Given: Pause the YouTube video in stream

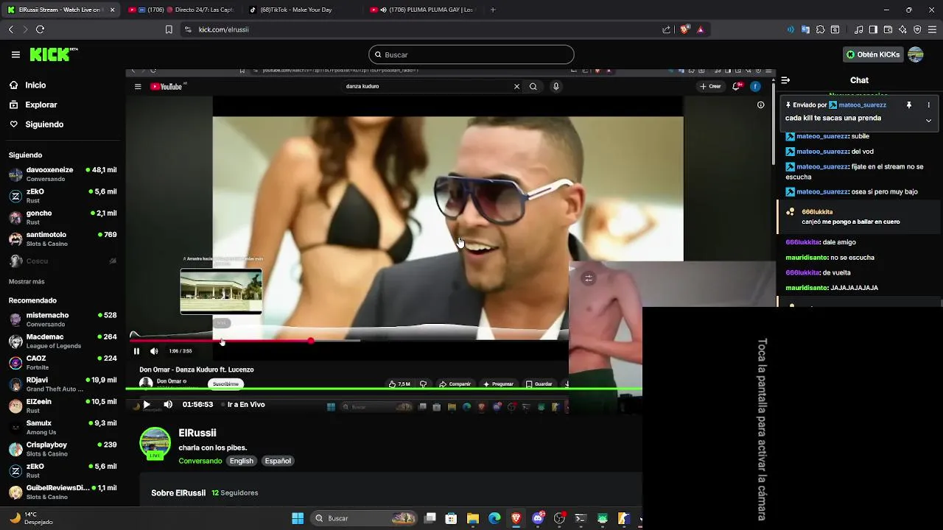Looking at the screenshot, I should click(x=136, y=351).
